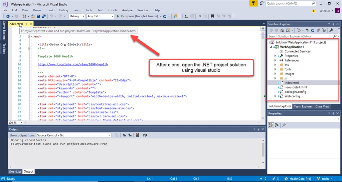342x182 pixels.
Task: Toggle pin on the index.html tab
Action: click(x=26, y=24)
